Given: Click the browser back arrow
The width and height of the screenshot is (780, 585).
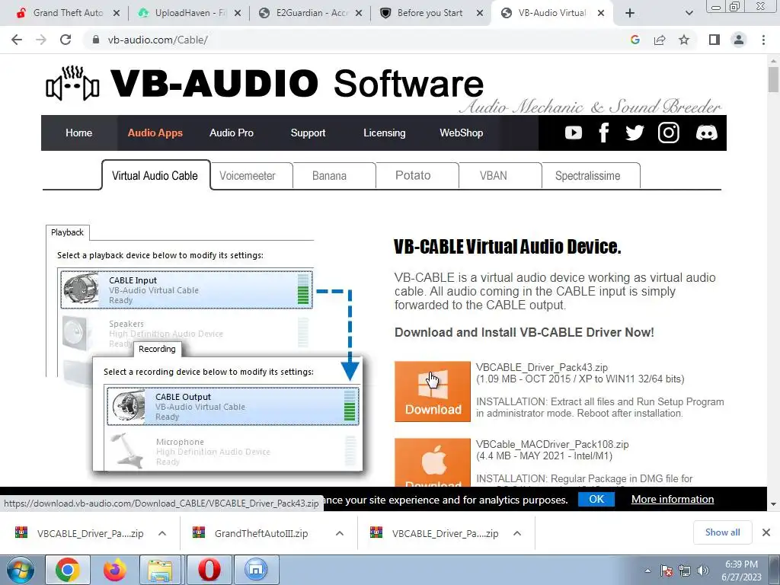Looking at the screenshot, I should (17, 40).
